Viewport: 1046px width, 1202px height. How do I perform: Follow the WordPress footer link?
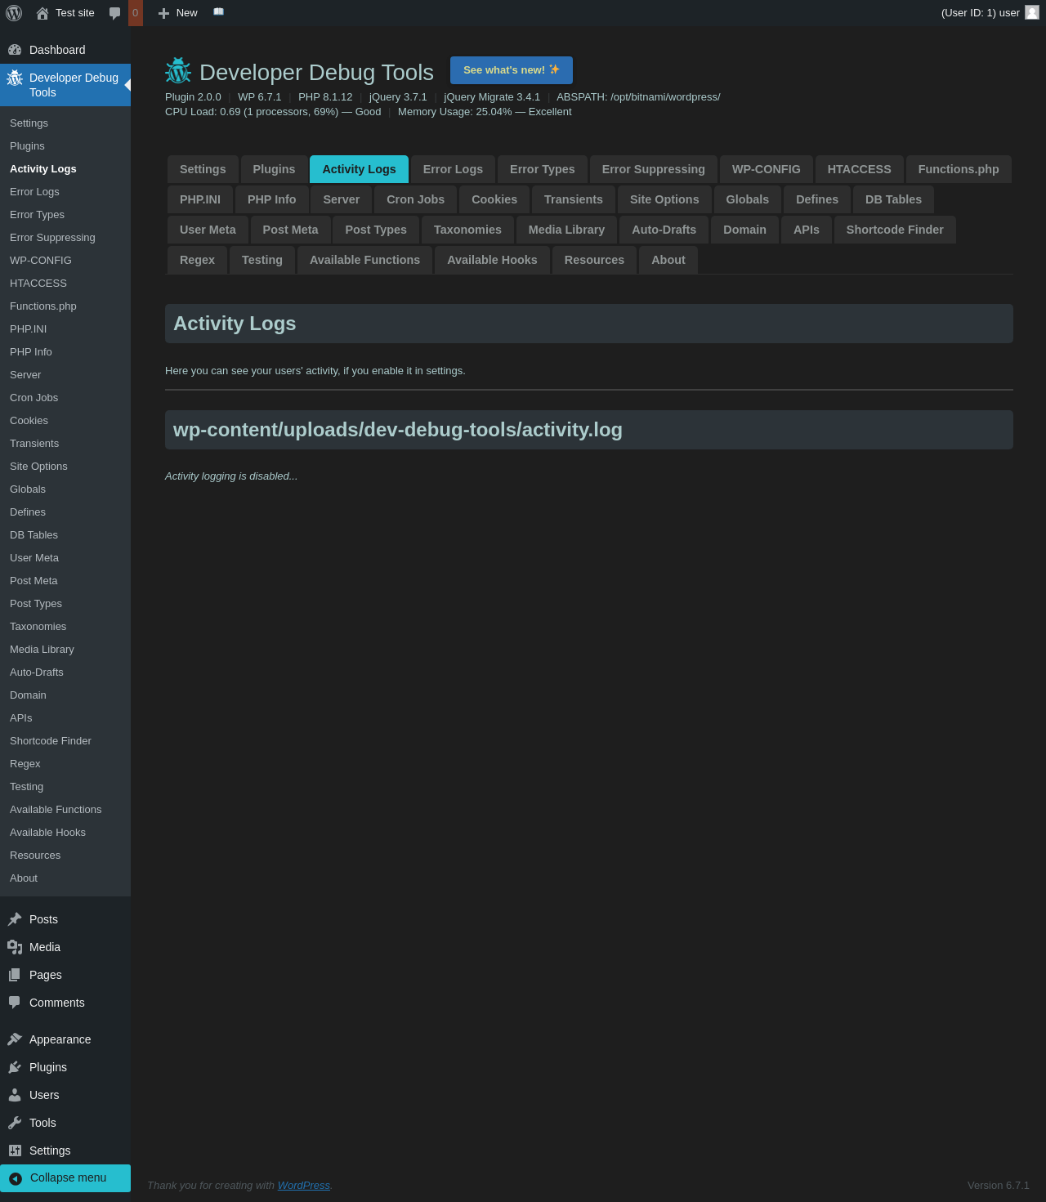(x=303, y=1185)
